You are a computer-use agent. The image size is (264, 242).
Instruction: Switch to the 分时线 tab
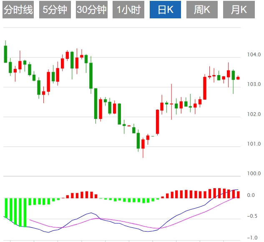pyautogui.click(x=18, y=10)
